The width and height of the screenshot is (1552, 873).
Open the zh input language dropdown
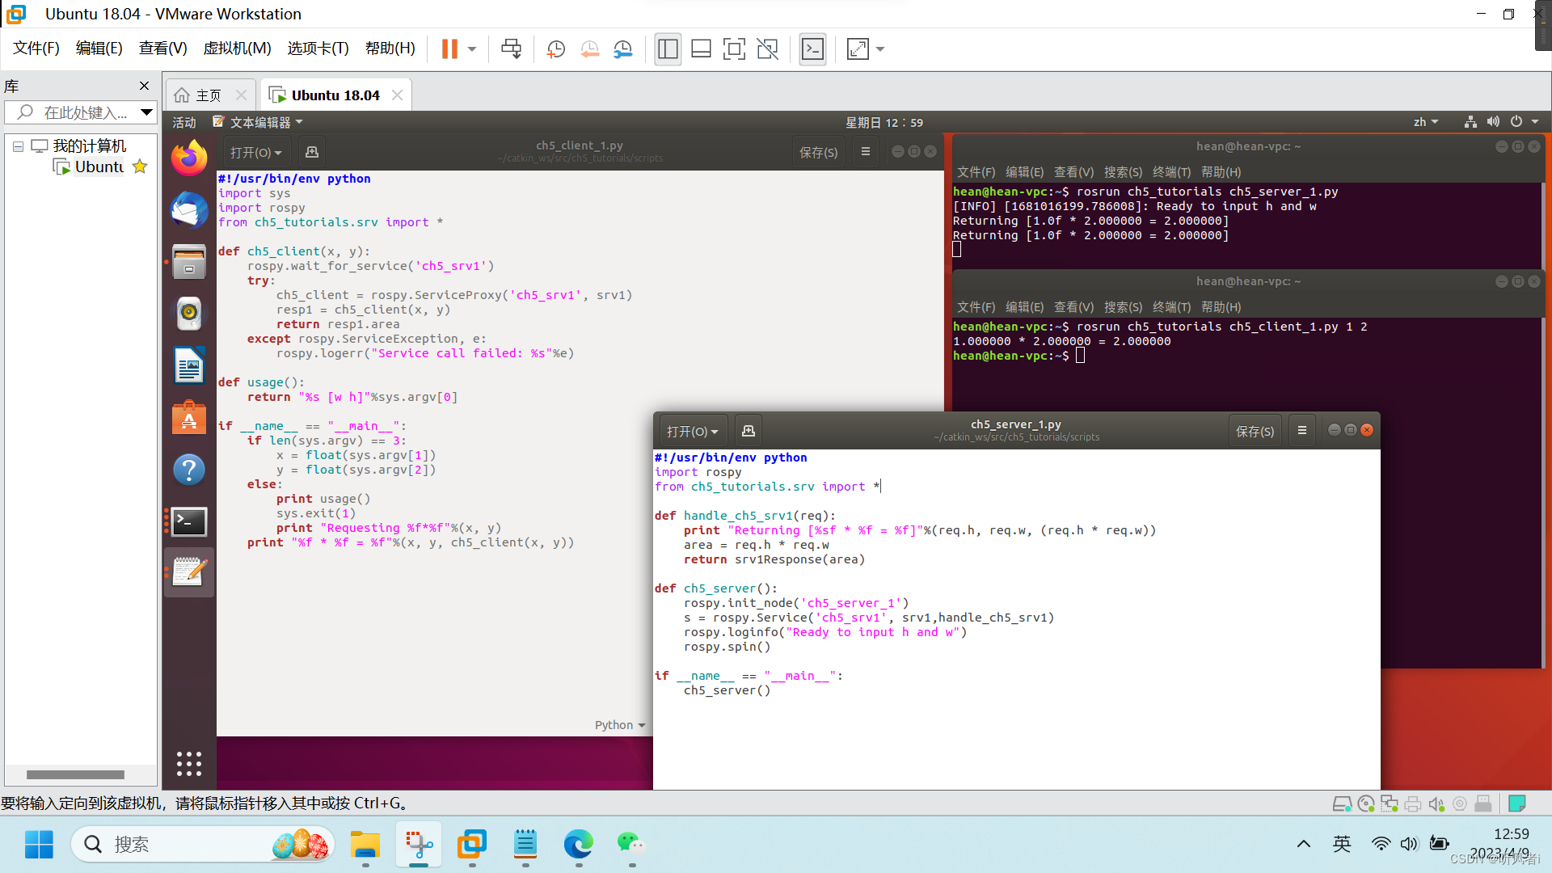[1426, 122]
